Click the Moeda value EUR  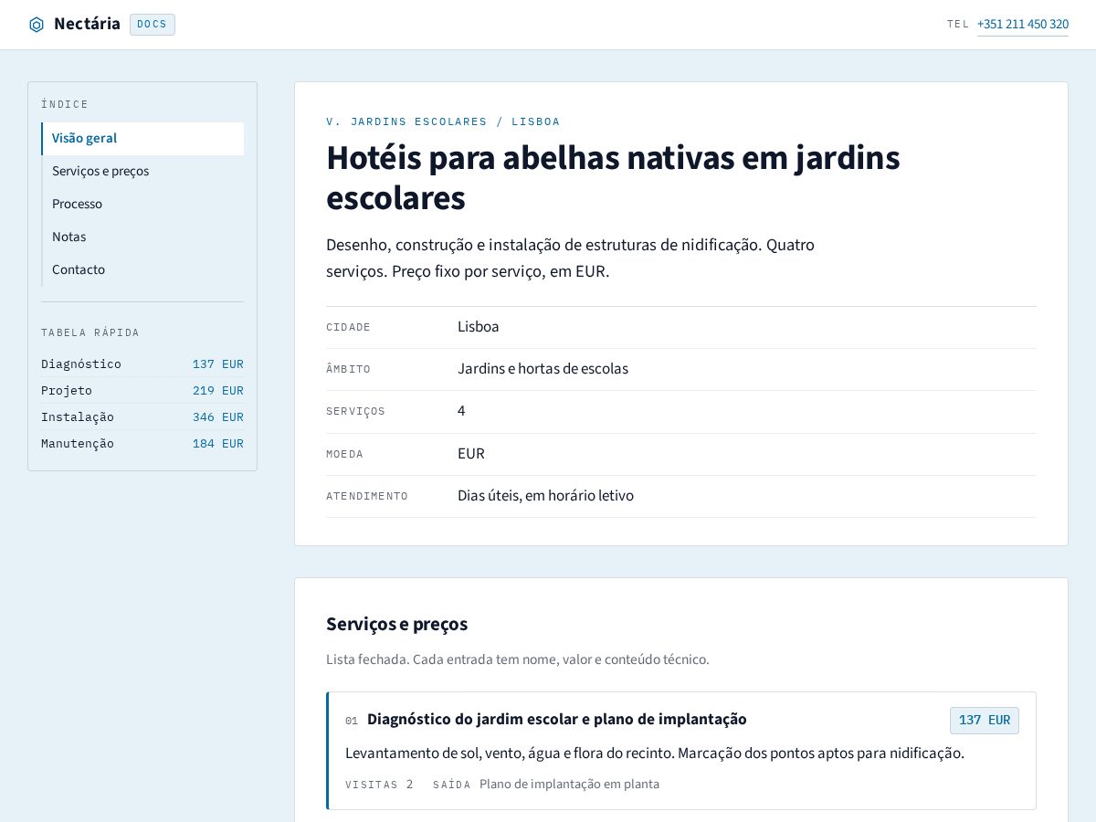tap(471, 454)
